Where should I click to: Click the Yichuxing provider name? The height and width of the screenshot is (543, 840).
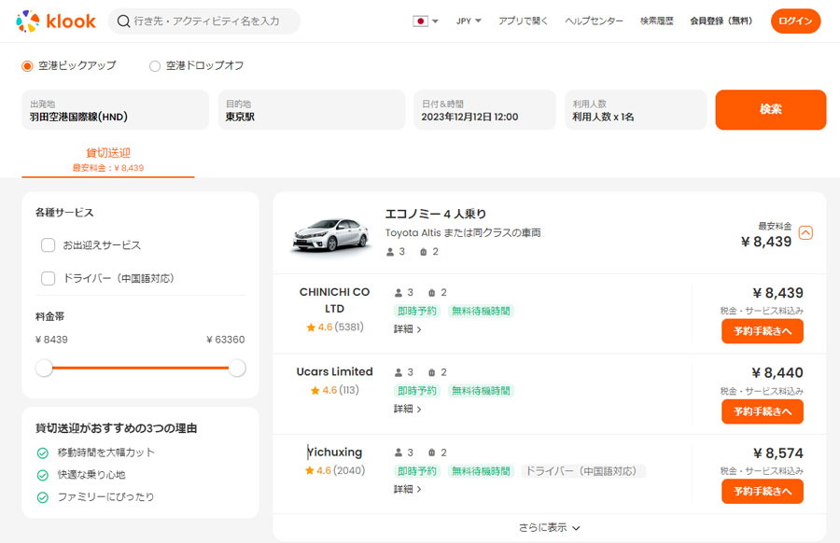coord(334,452)
